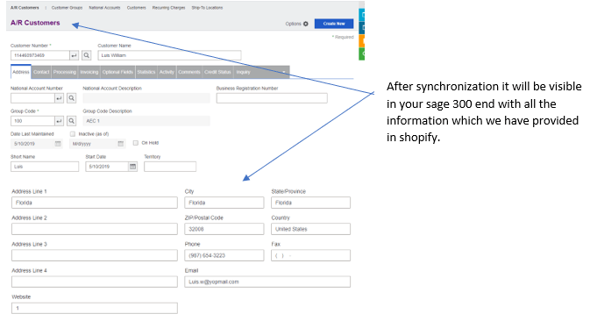Click the Create New button
Image resolution: width=590 pixels, height=321 pixels.
tap(334, 24)
